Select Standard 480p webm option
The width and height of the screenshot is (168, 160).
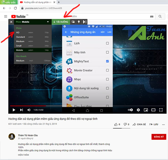click(x=33, y=37)
